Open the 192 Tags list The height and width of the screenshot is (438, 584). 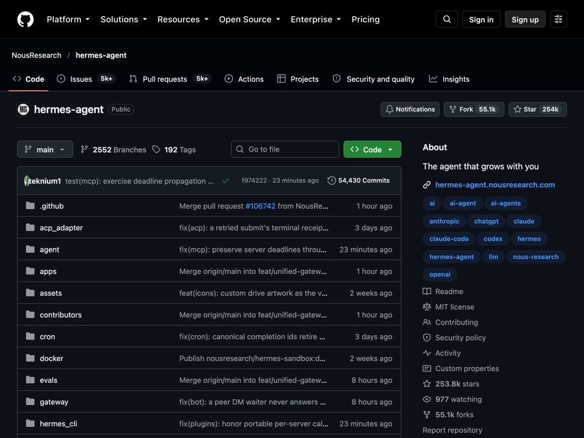pyautogui.click(x=174, y=150)
